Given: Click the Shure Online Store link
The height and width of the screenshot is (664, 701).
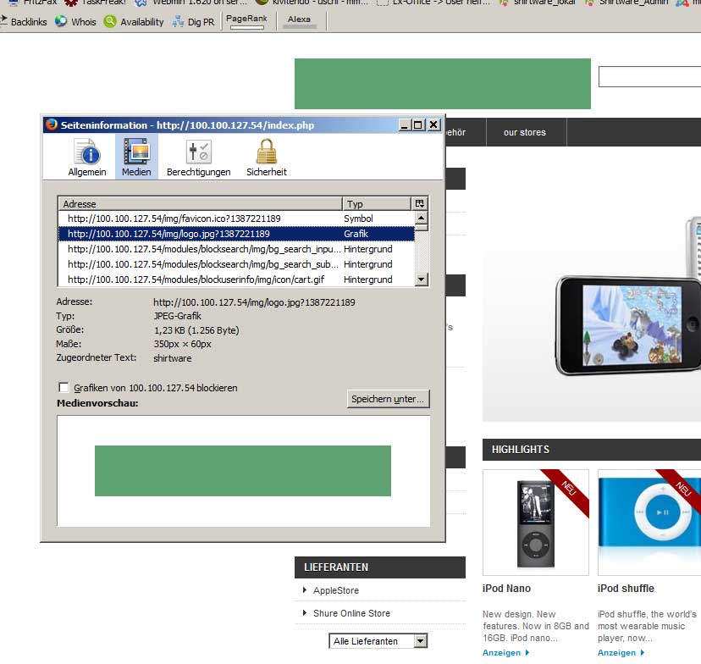Looking at the screenshot, I should (x=351, y=613).
